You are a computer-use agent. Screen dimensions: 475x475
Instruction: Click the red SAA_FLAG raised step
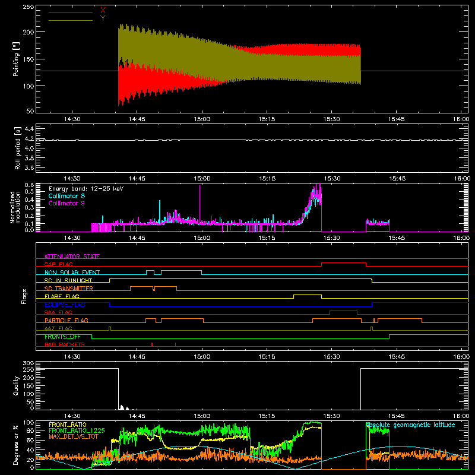click(343, 311)
